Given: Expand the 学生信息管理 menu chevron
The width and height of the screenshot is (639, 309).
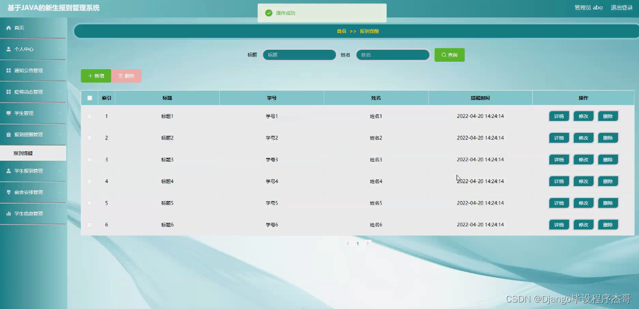Looking at the screenshot, I should tap(60, 214).
